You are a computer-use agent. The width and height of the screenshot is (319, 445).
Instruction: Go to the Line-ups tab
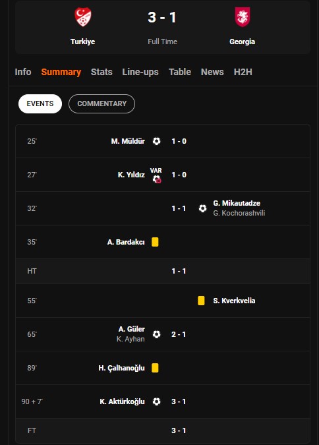click(140, 72)
